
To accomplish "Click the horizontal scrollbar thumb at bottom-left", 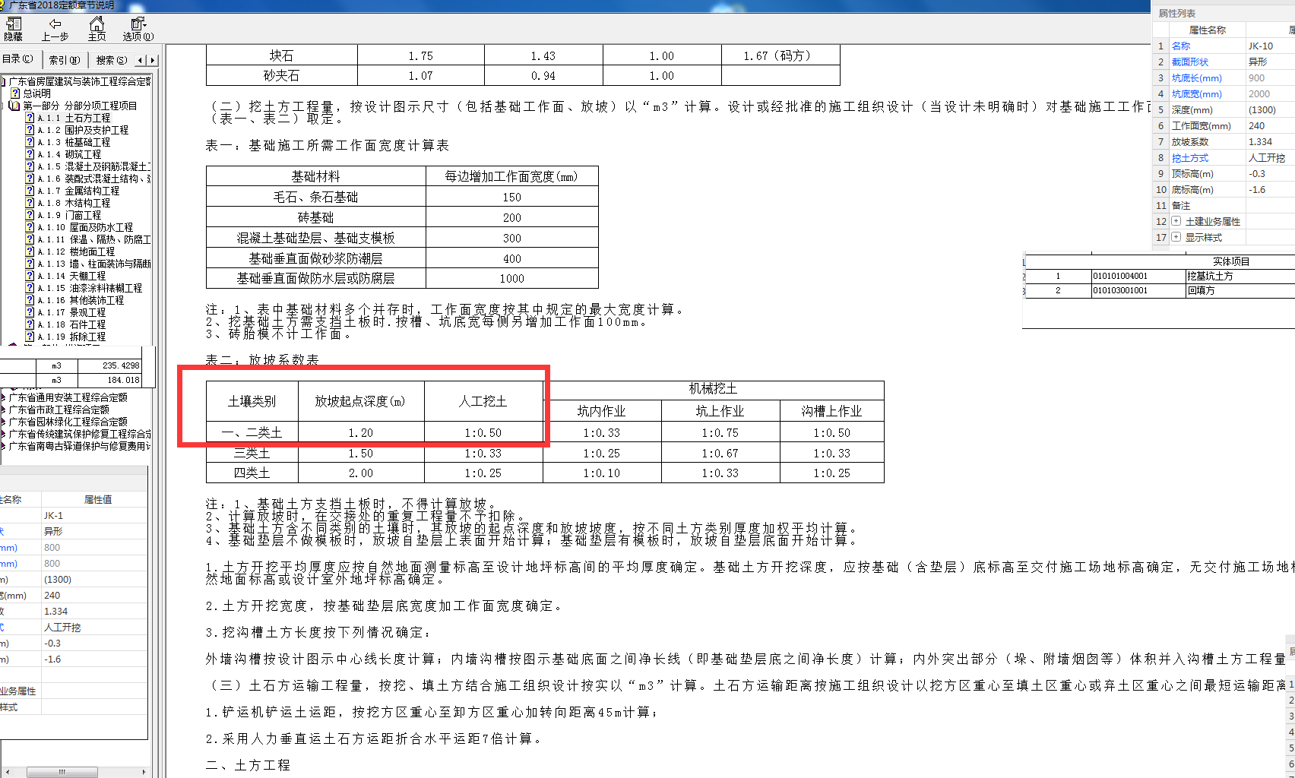I will point(62,772).
